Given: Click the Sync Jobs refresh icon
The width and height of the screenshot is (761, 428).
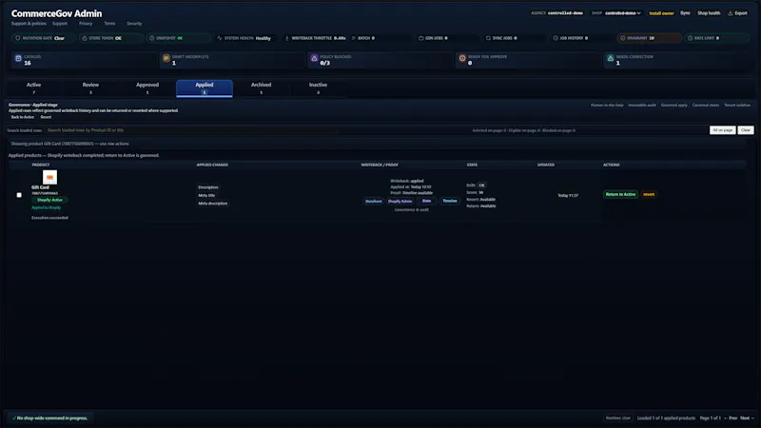Looking at the screenshot, I should click(488, 38).
